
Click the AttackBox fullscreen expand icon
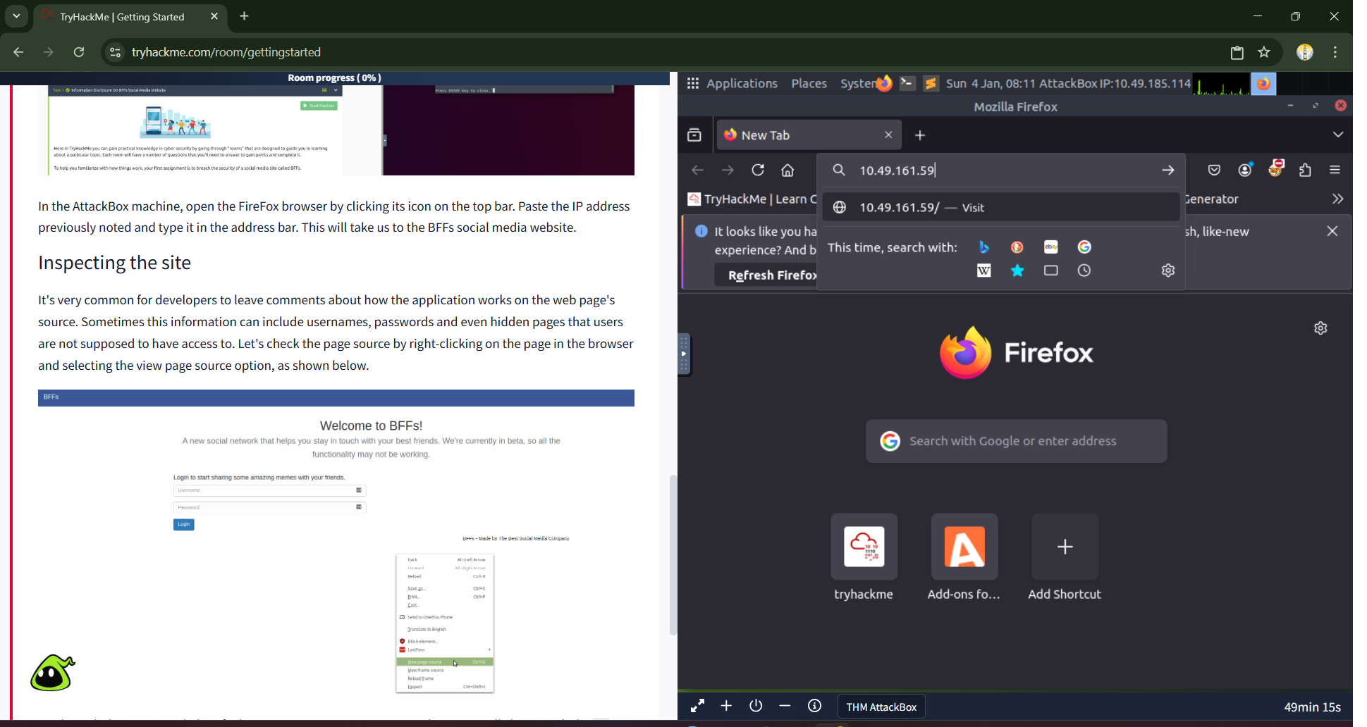(x=697, y=706)
